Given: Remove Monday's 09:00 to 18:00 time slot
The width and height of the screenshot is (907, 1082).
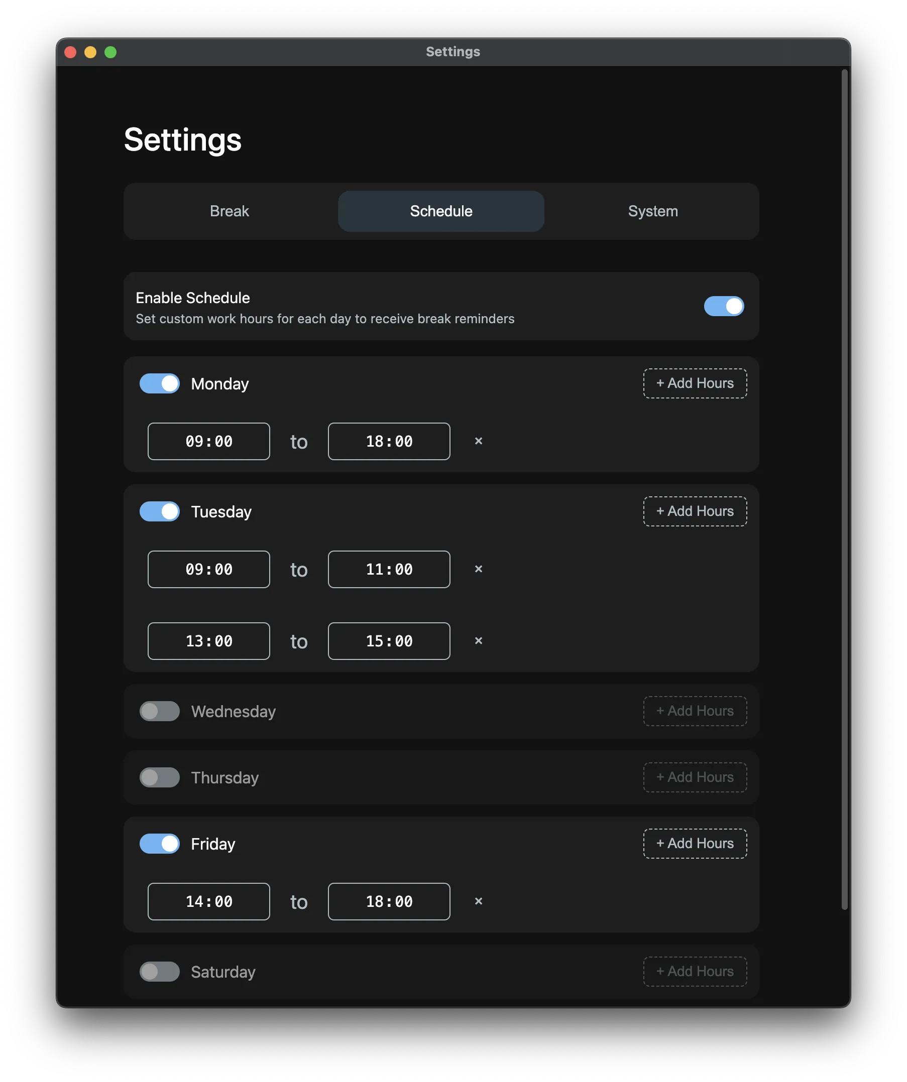Looking at the screenshot, I should 478,441.
